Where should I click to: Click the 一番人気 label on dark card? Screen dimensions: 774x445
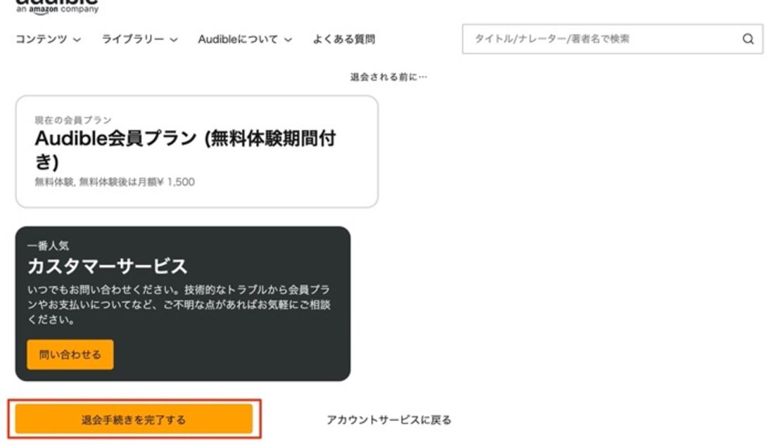tap(48, 245)
